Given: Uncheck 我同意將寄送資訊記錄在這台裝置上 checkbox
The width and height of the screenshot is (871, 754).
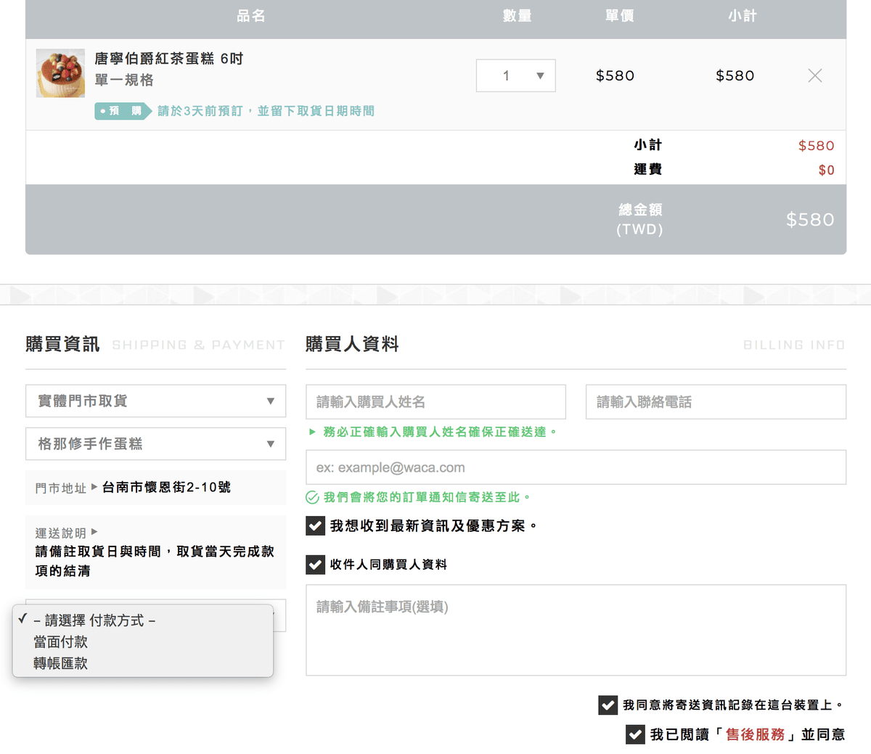Looking at the screenshot, I should pos(608,705).
